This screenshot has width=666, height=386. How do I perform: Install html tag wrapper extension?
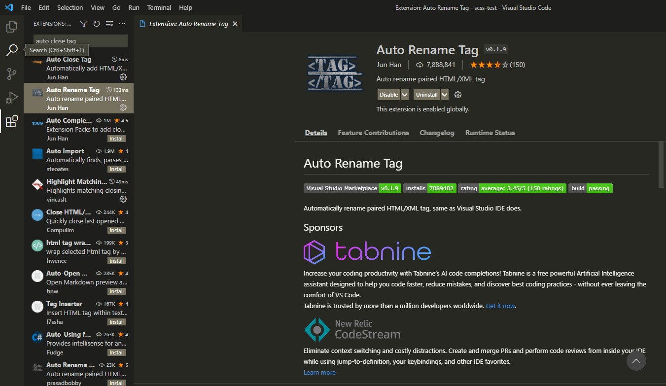coord(117,261)
